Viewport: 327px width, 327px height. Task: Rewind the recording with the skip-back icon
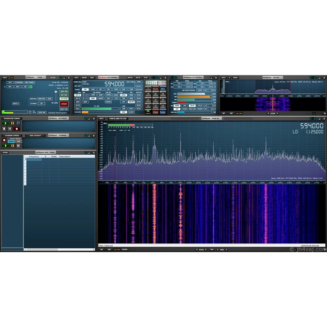10,129
